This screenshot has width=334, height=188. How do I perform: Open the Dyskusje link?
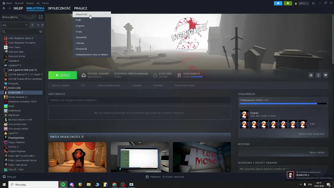(x=137, y=85)
